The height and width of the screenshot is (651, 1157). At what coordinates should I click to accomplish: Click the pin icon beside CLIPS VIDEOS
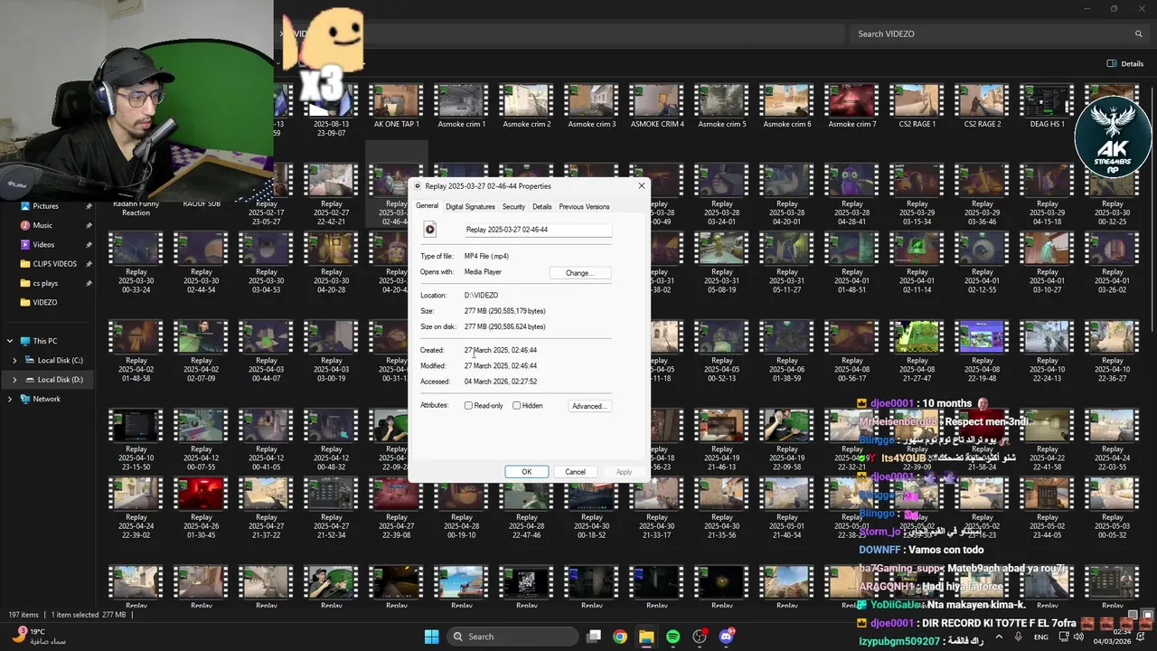coord(89,264)
